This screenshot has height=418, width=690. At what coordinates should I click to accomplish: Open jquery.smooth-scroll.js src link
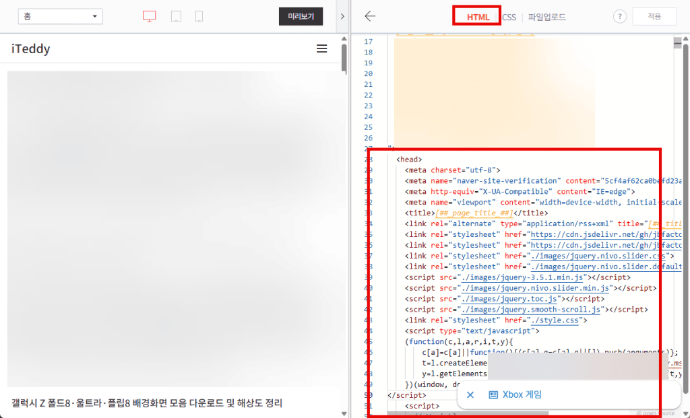tap(531, 310)
